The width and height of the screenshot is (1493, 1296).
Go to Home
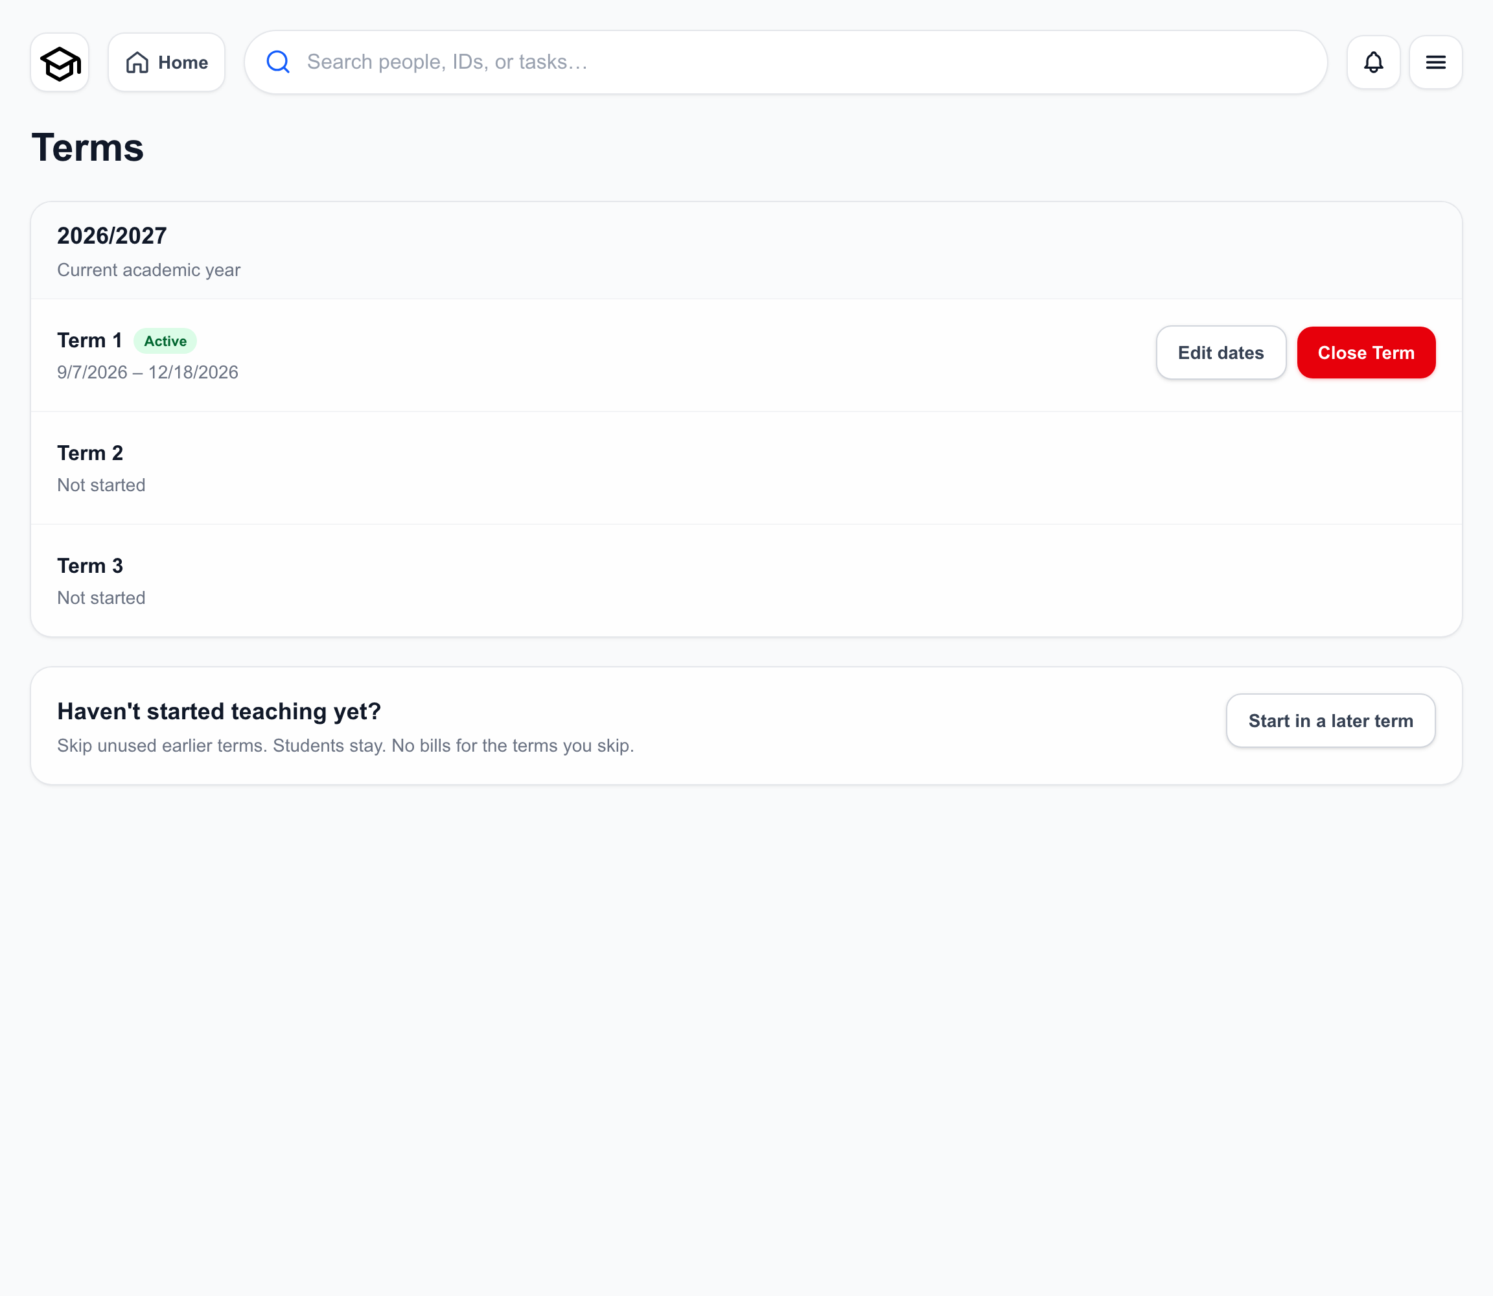167,63
